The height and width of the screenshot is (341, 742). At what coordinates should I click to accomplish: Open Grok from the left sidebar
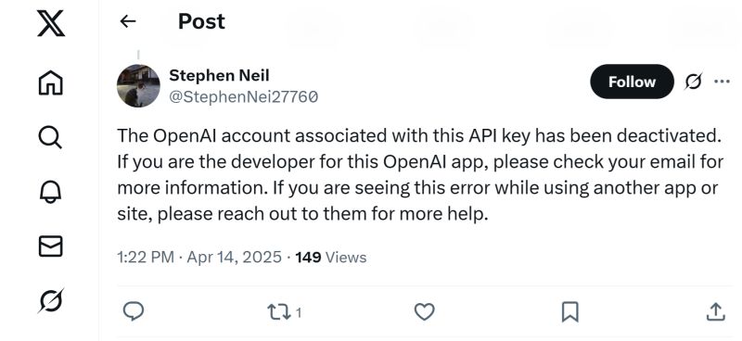(51, 301)
